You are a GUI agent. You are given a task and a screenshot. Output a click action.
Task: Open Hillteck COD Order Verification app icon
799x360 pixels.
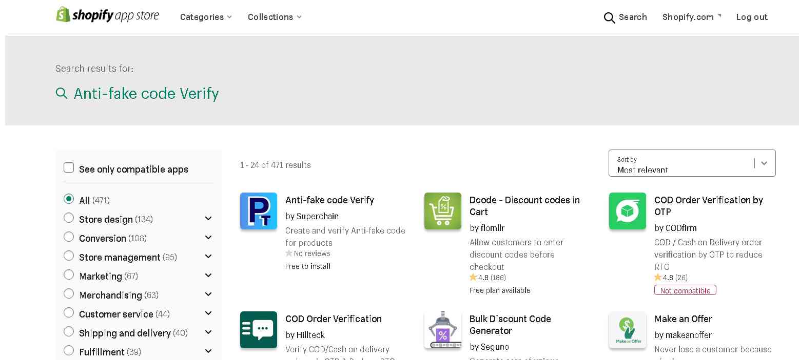pos(259,330)
